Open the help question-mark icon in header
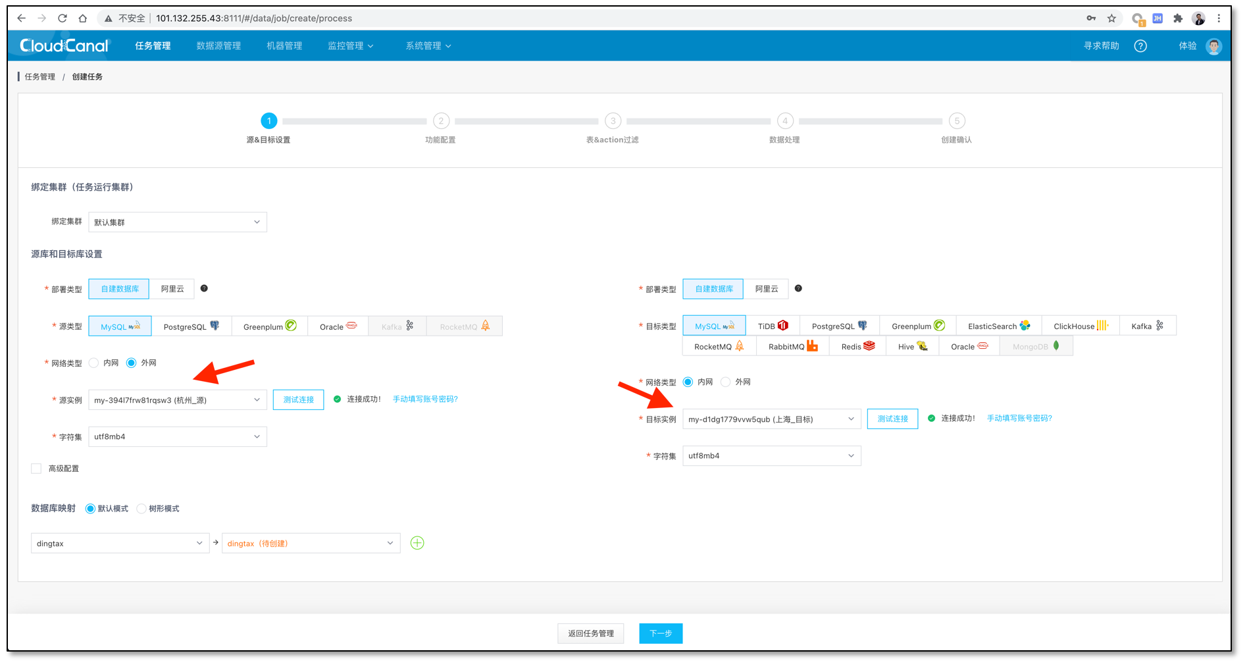 (1140, 45)
